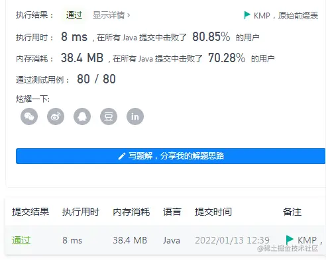
Task: Click the KMP note text in submission row
Action: pos(310,240)
